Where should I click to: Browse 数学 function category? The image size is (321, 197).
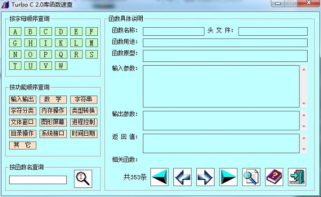pyautogui.click(x=53, y=99)
